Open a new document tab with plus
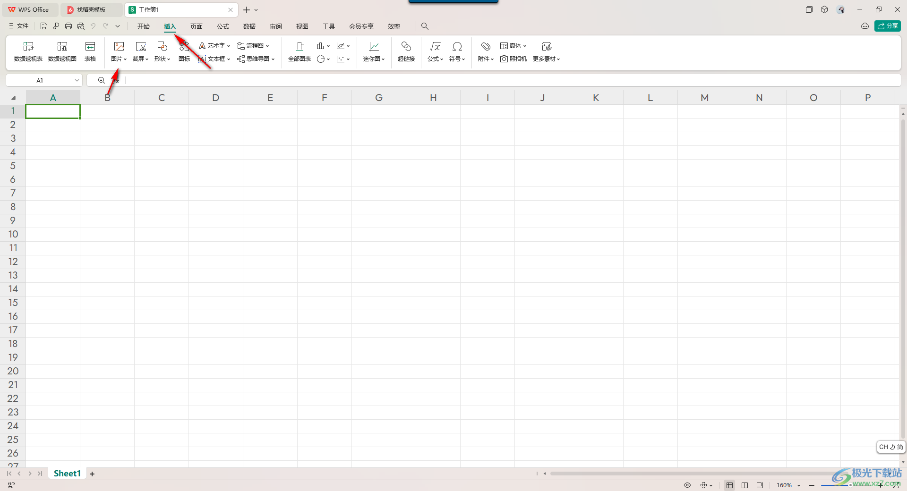This screenshot has height=491, width=907. click(x=247, y=10)
